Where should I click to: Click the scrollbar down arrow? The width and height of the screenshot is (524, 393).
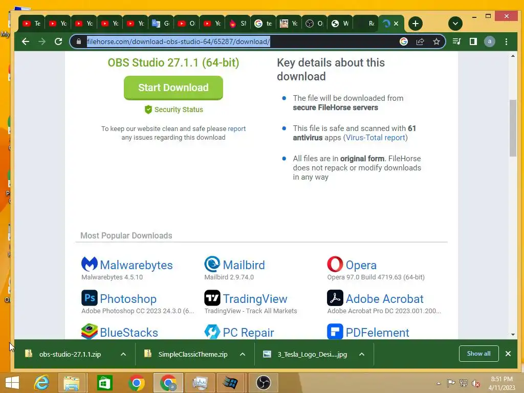[x=513, y=335]
